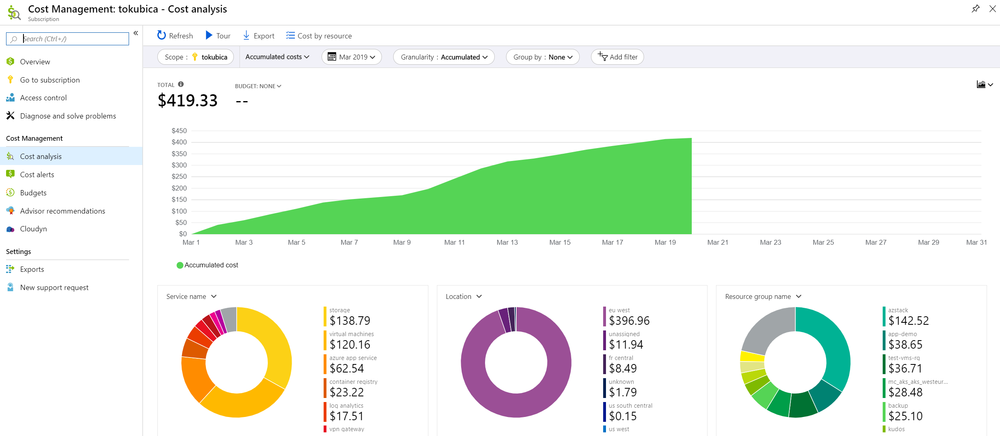The height and width of the screenshot is (436, 1000).
Task: Open the chart type selector icon
Action: (x=985, y=85)
